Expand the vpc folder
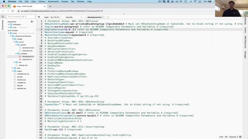Image resolution: width=248 pixels, height=139 pixels. (x=14, y=63)
